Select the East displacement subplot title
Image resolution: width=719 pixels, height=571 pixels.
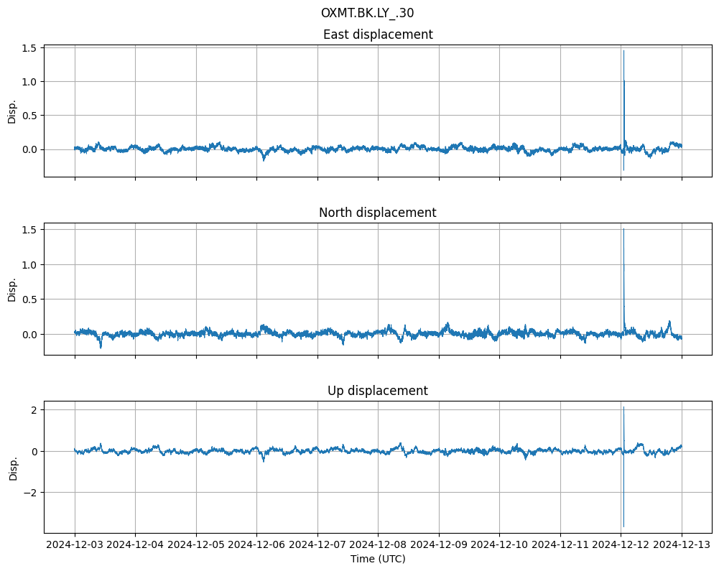click(378, 34)
